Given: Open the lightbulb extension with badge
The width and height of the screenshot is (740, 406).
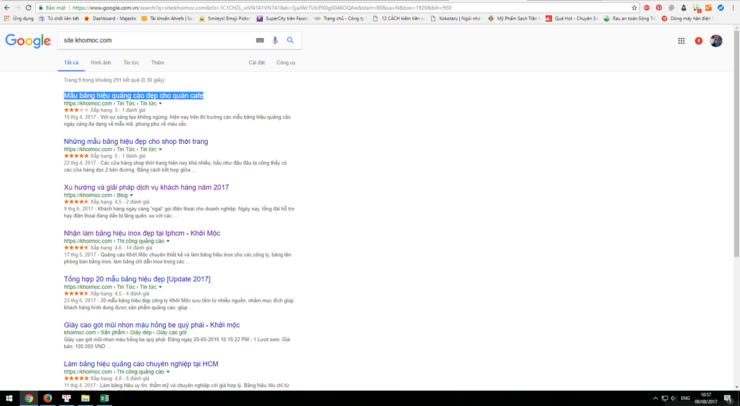Looking at the screenshot, I should click(696, 8).
